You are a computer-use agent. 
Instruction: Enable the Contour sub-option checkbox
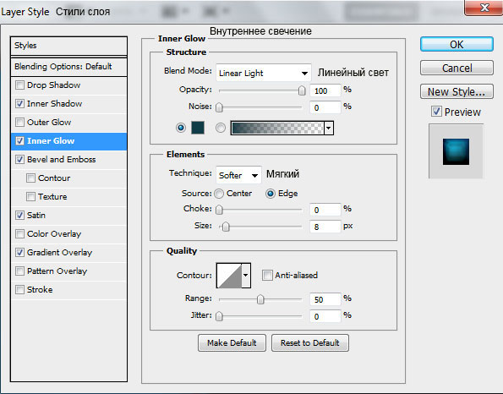click(x=30, y=178)
